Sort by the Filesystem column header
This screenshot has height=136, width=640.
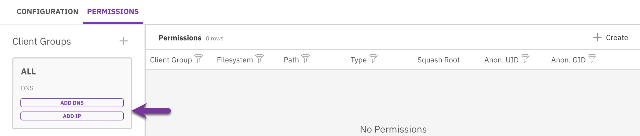235,60
